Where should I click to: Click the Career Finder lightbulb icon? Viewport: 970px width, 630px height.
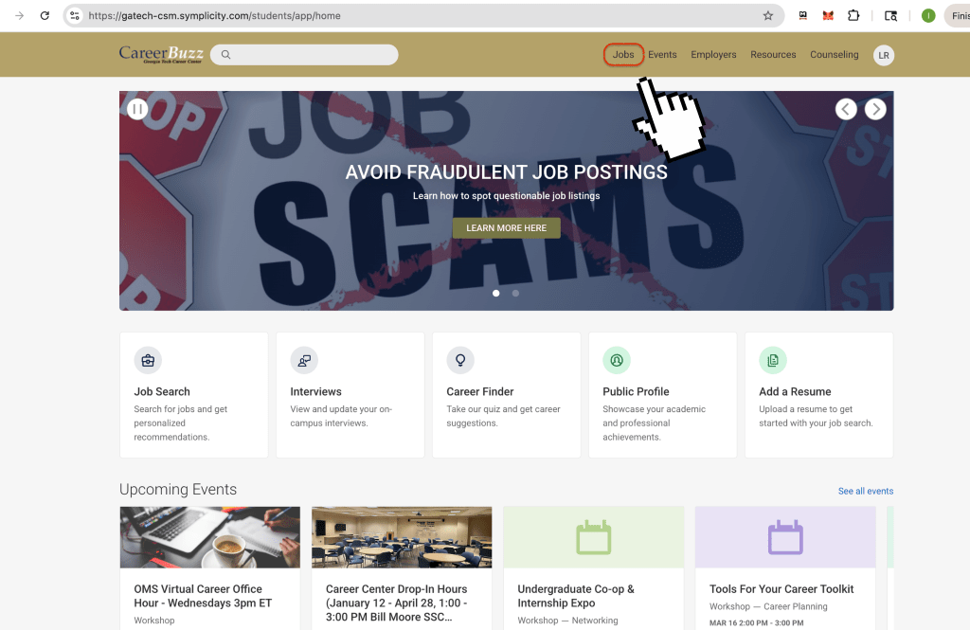[460, 360]
